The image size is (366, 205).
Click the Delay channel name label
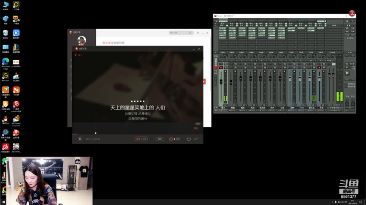point(302,108)
